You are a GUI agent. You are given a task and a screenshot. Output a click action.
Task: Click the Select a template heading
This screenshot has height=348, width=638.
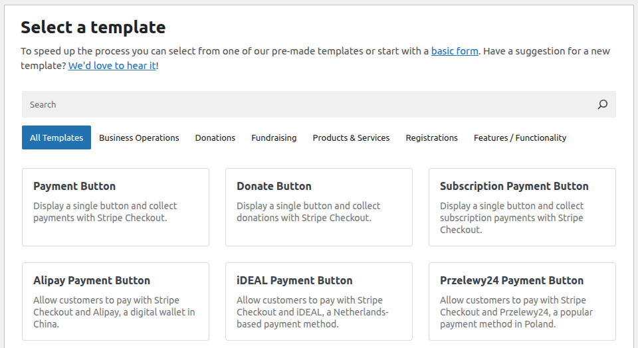click(93, 27)
